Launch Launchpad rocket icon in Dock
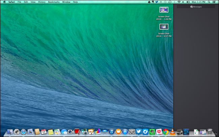Viewport: 219px width, 137px height. [17, 132]
